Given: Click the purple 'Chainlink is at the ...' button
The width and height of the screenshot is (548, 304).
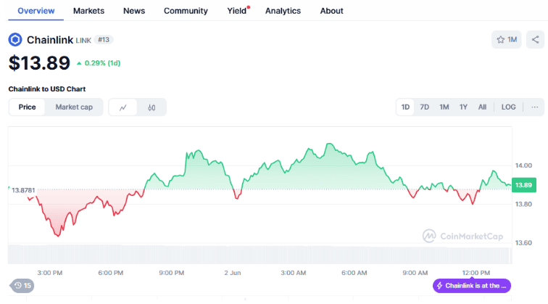Looking at the screenshot, I should 472,285.
